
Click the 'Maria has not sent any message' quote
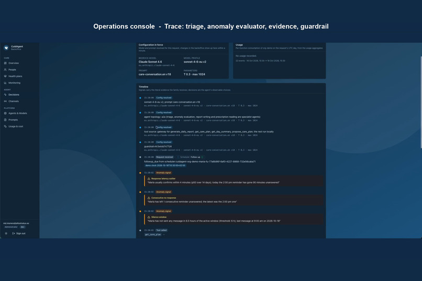[214, 221]
